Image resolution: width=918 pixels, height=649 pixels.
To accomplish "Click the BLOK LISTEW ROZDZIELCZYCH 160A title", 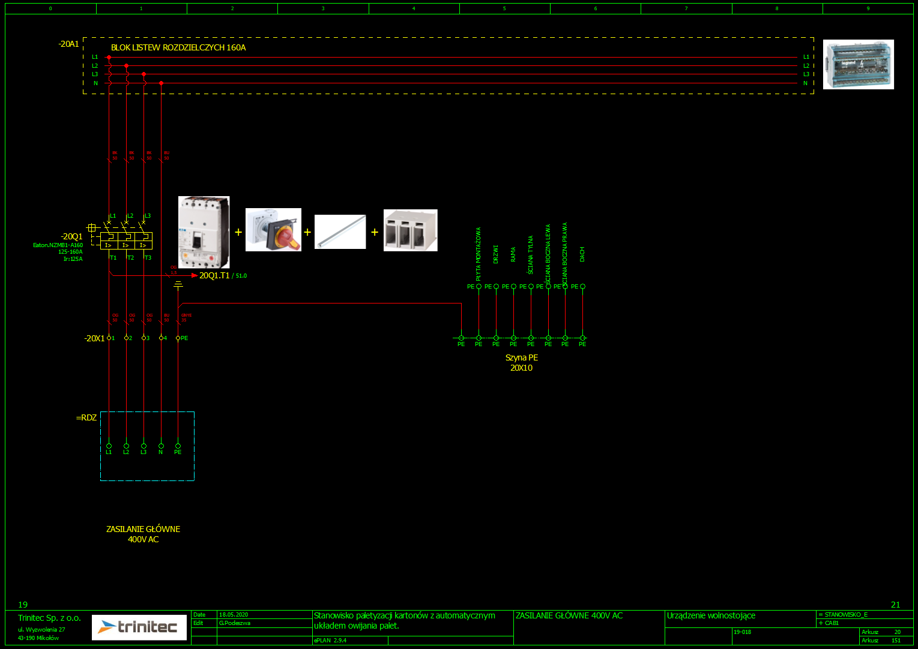I will pos(178,47).
